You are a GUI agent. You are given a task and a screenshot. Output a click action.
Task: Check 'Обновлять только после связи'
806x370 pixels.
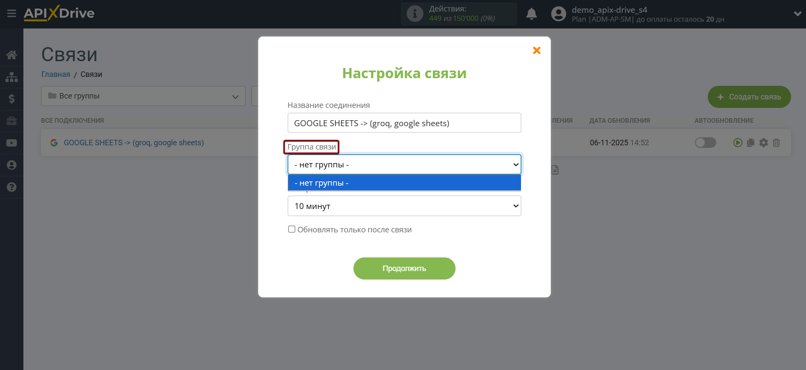(x=292, y=229)
